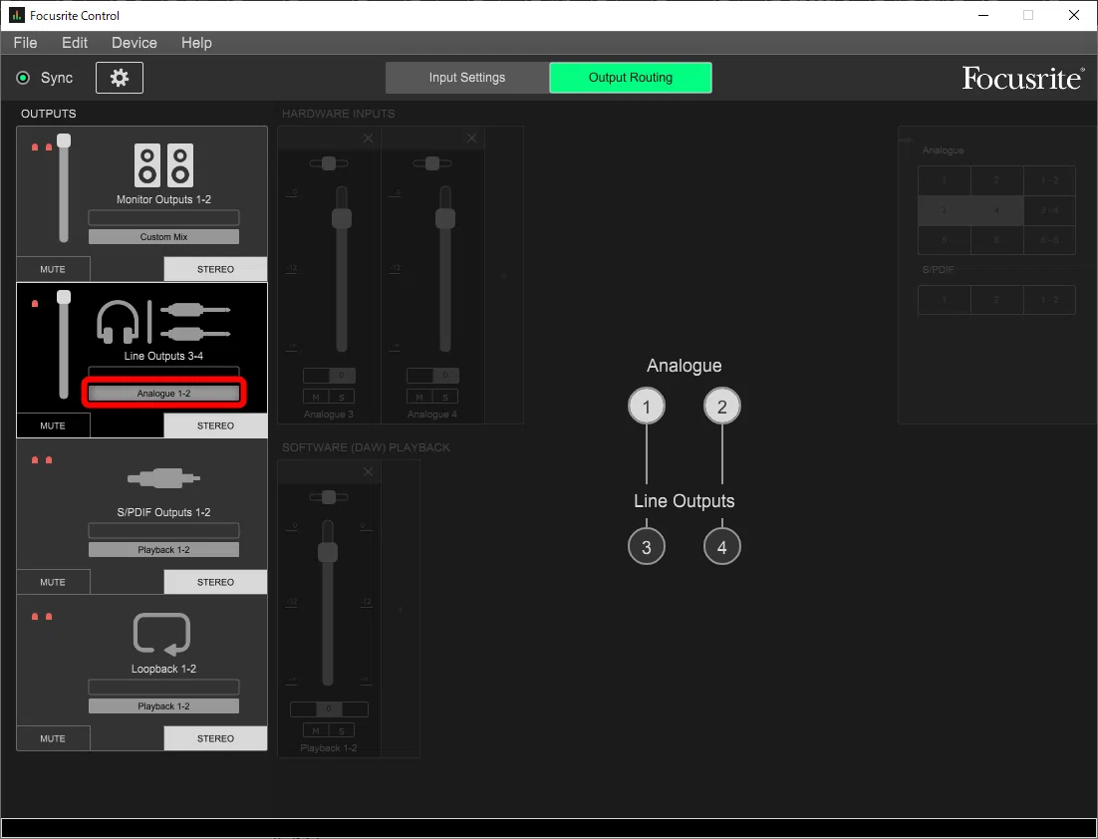
Task: Open Playback 1-2 source dropdown for S/PDIF Outputs
Action: [163, 550]
